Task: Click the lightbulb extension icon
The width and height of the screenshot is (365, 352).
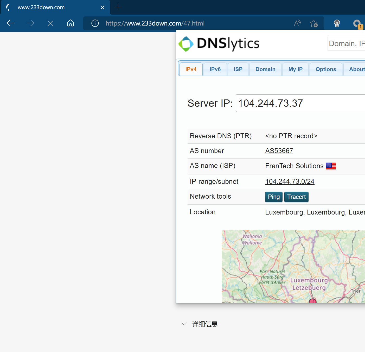Action: pos(337,23)
